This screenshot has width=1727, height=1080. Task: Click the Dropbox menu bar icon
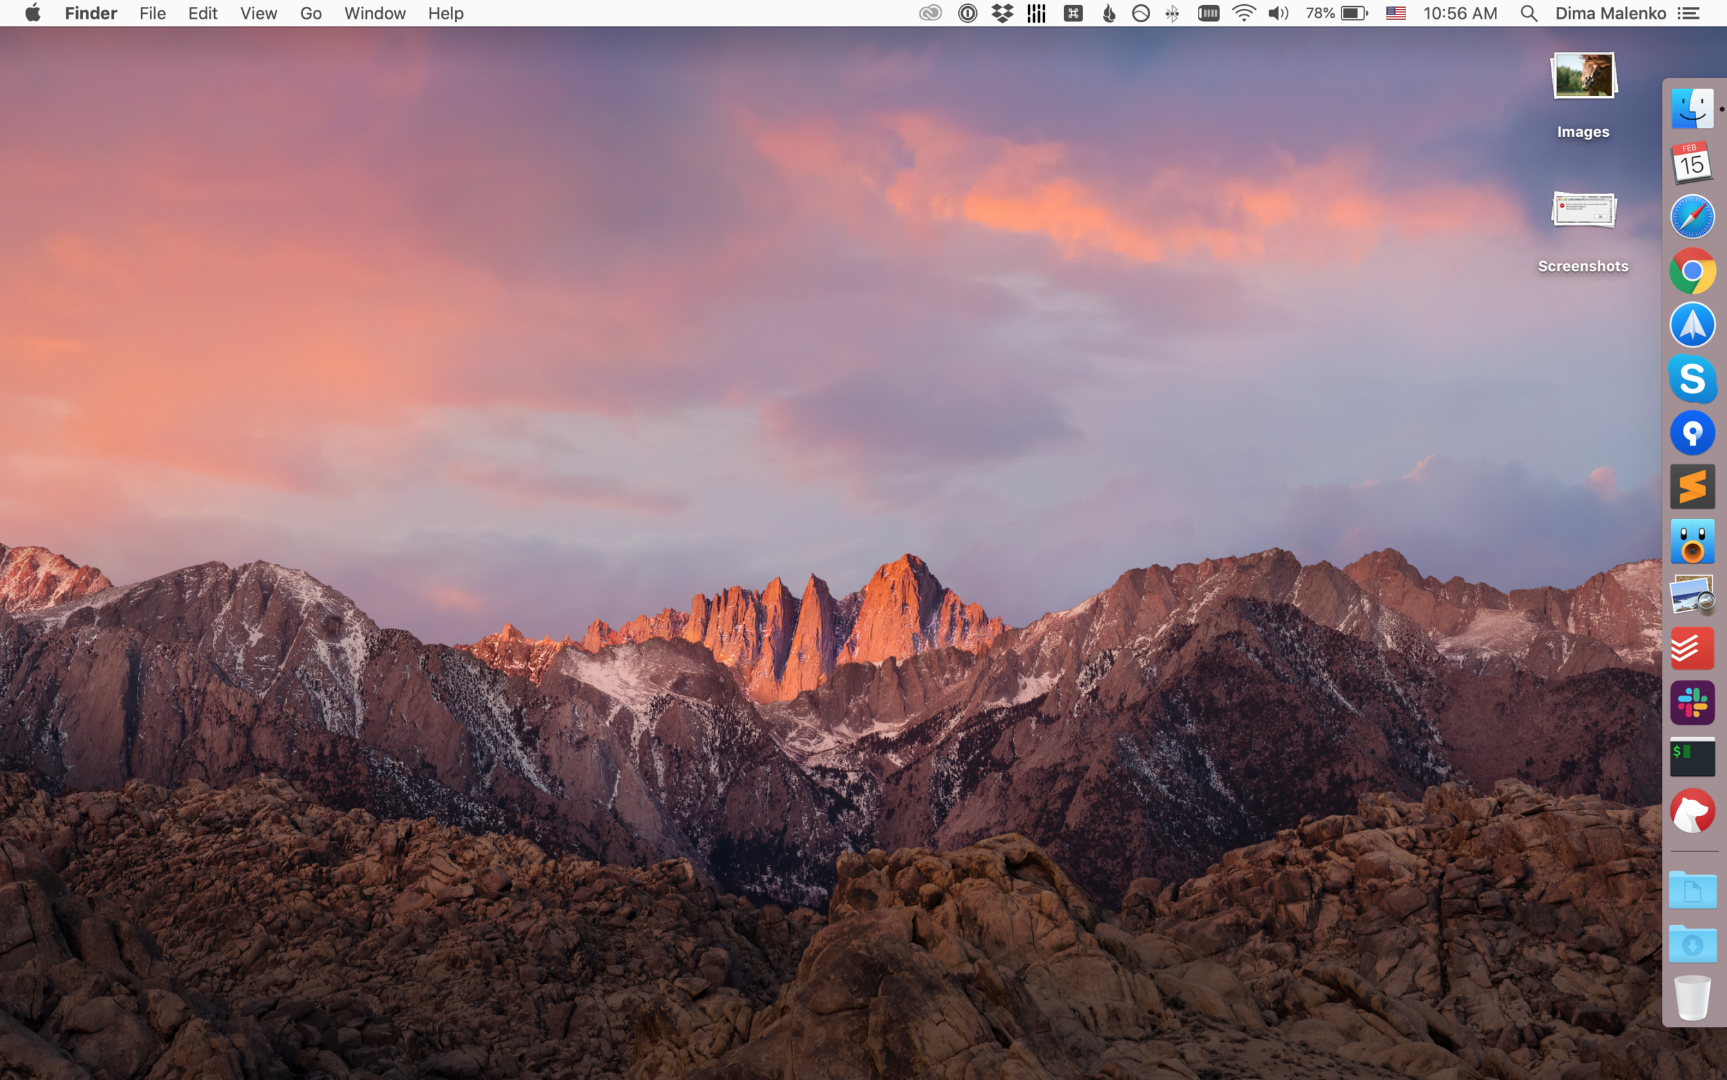click(x=1002, y=14)
